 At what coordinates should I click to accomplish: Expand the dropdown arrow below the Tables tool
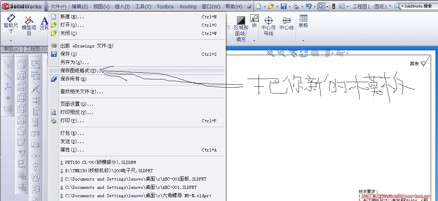tap(303, 41)
